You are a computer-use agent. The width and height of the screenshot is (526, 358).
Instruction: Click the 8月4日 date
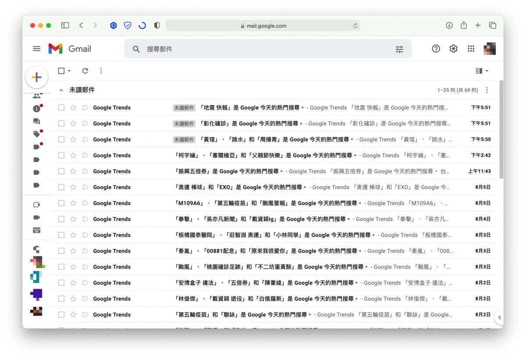point(483,219)
